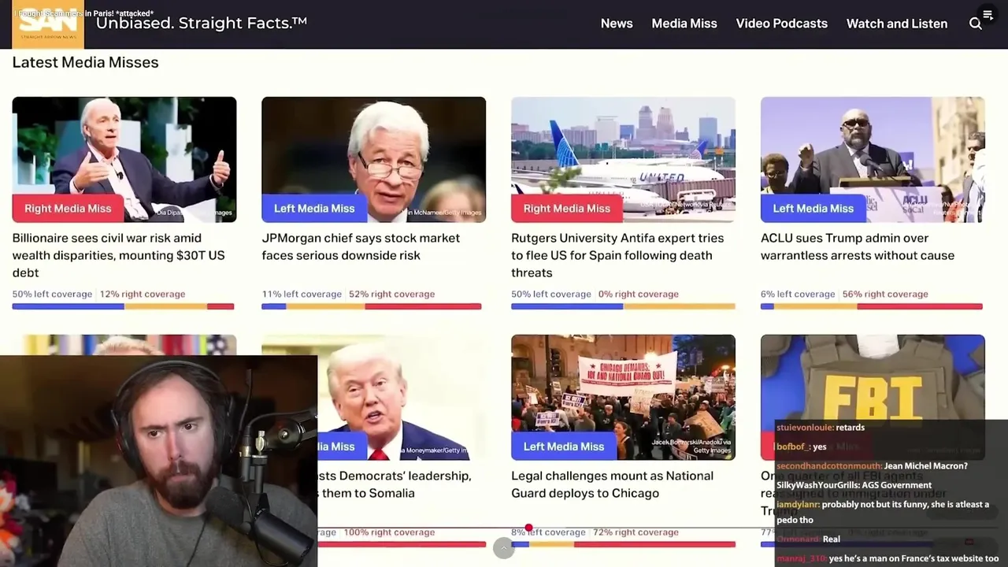Viewport: 1008px width, 567px height.
Task: Open the billionaire civil war risk headline
Action: (118, 255)
